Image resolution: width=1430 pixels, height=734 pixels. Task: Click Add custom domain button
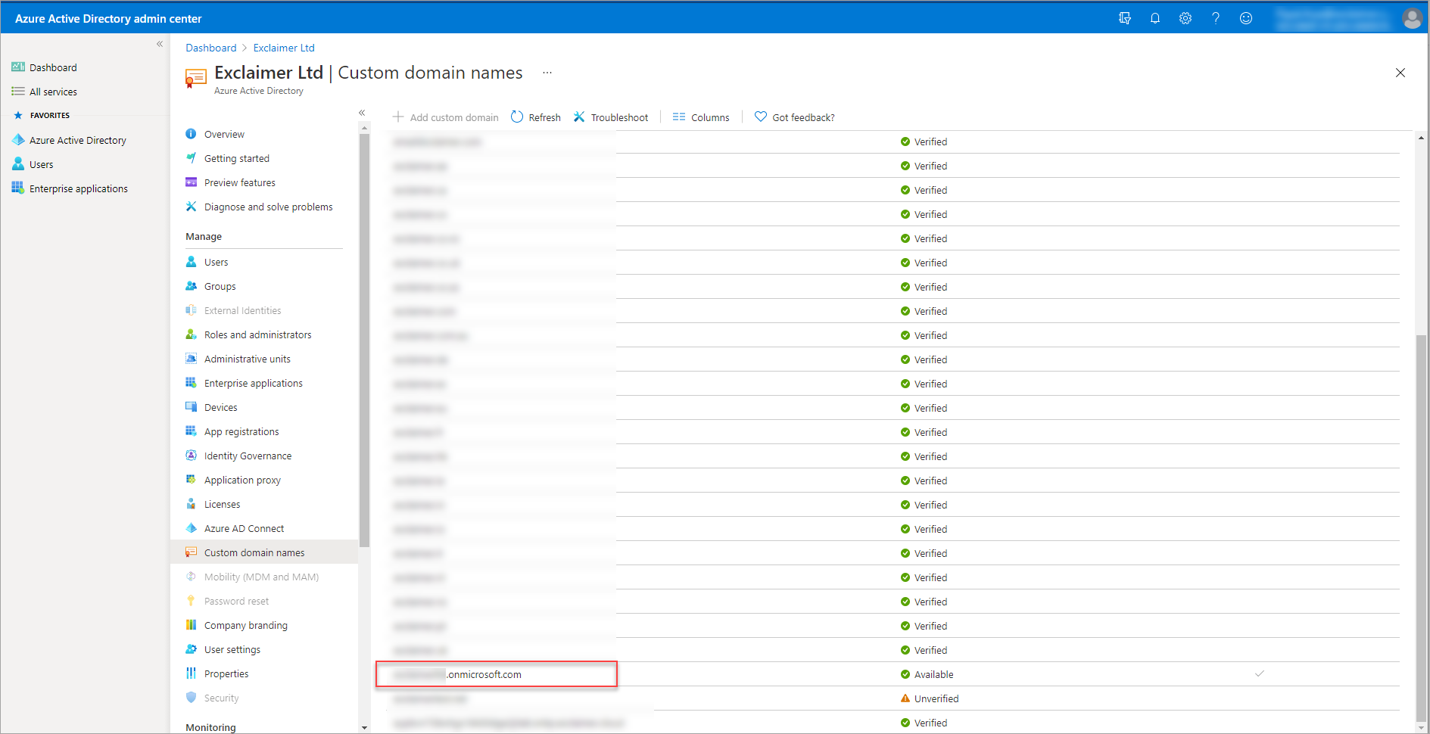[x=445, y=117]
